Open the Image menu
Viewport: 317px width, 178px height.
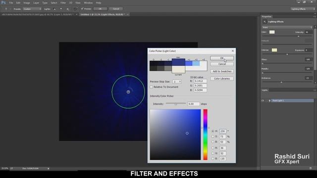(x=27, y=3)
